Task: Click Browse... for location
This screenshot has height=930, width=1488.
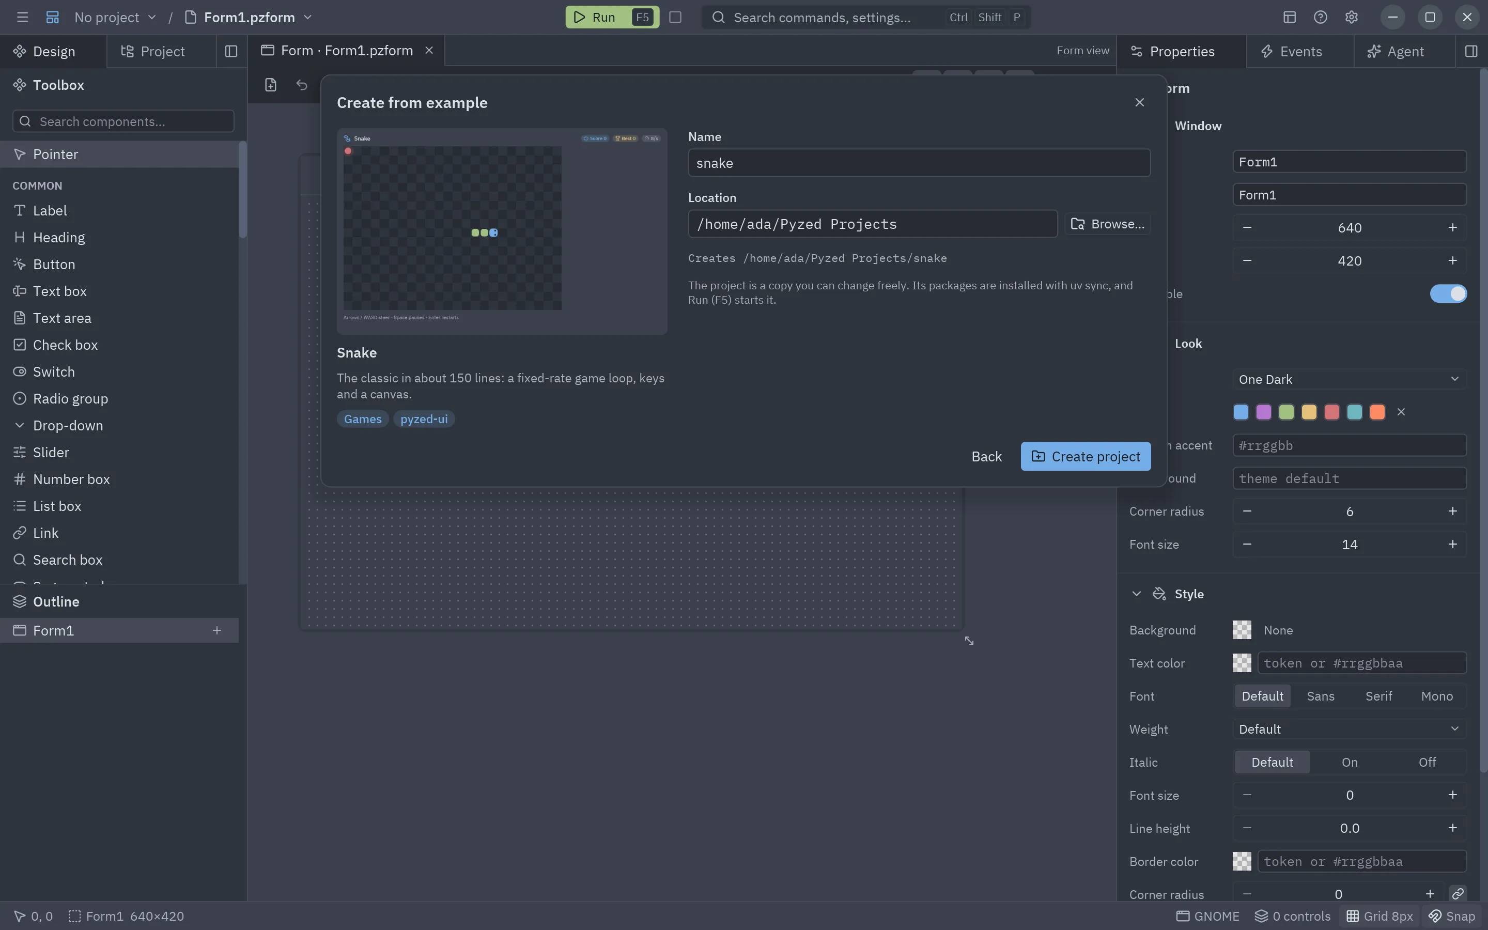Action: click(1107, 224)
